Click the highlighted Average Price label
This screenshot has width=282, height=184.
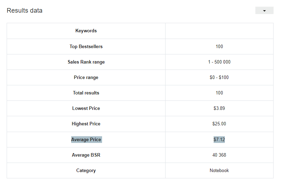[x=87, y=139]
